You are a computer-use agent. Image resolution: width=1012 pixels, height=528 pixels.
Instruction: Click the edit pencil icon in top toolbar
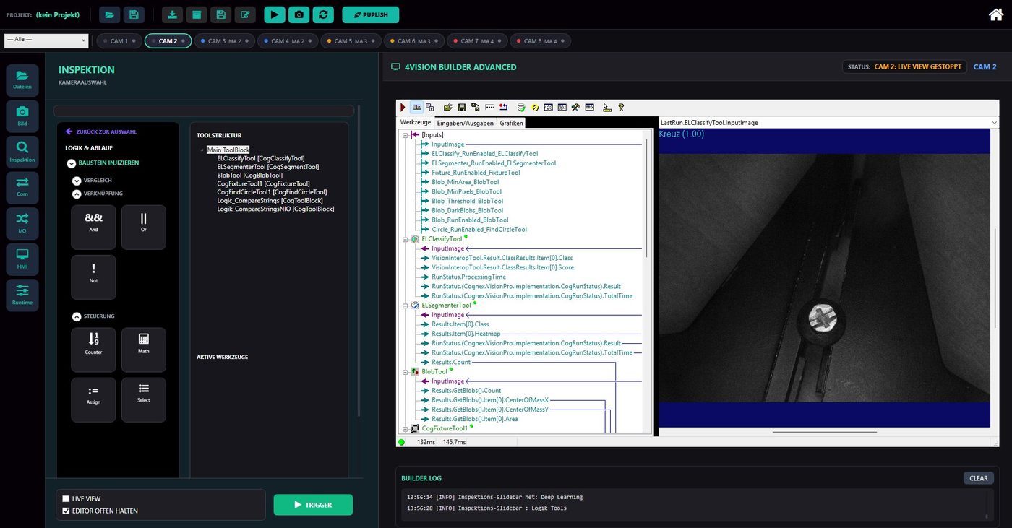pyautogui.click(x=246, y=14)
